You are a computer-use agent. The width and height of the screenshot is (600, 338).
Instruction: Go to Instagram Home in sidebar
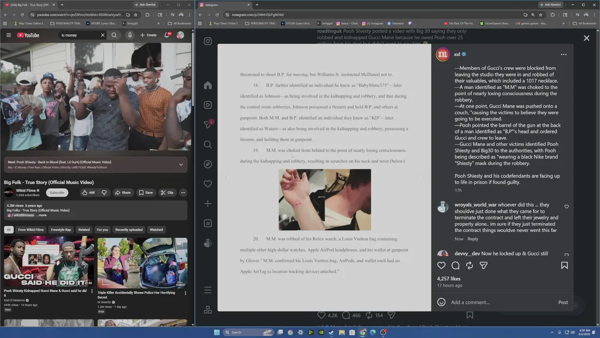pos(208,85)
